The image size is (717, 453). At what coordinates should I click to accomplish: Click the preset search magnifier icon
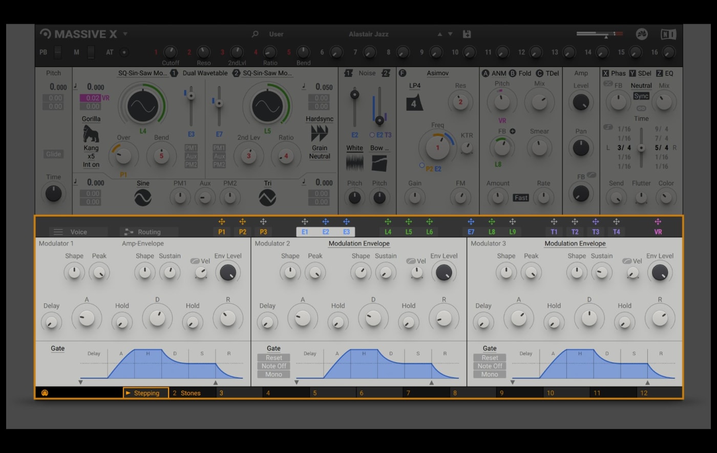click(x=255, y=34)
